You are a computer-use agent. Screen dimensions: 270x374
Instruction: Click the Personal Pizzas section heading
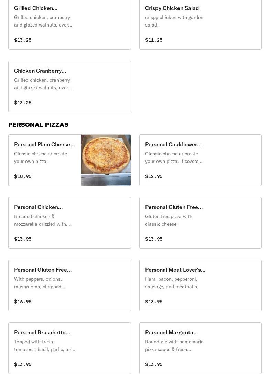pos(39,125)
